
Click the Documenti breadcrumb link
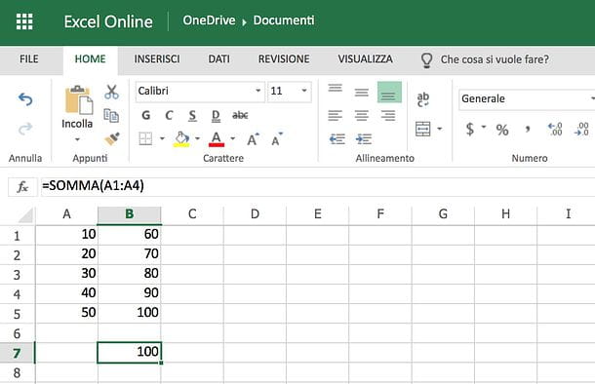coord(284,20)
